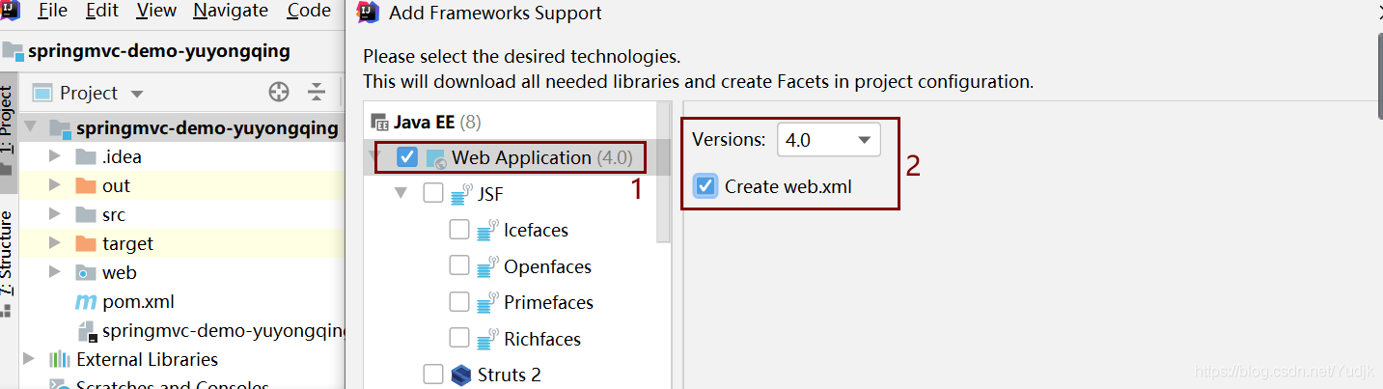
Task: Expand the src folder tree arrow
Action: [55, 215]
